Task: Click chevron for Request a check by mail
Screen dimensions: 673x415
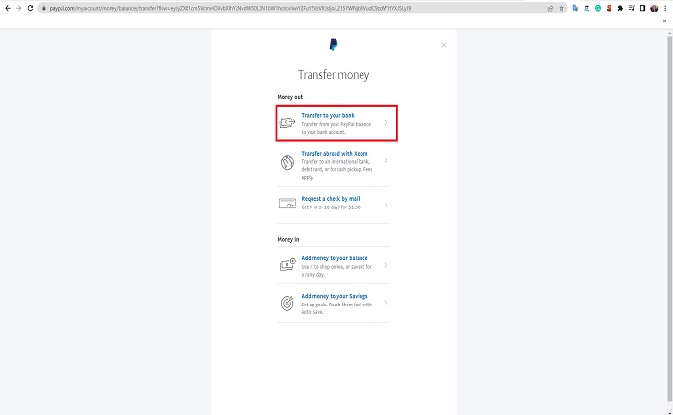Action: (386, 206)
